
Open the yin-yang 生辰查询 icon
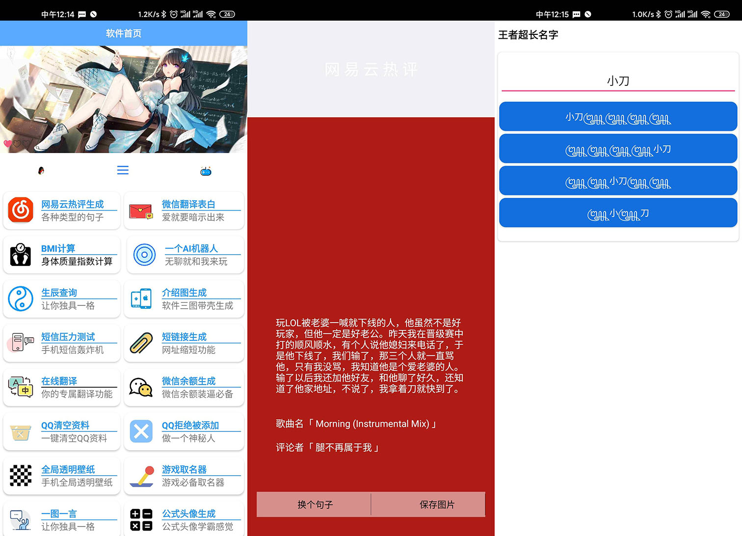click(21, 299)
